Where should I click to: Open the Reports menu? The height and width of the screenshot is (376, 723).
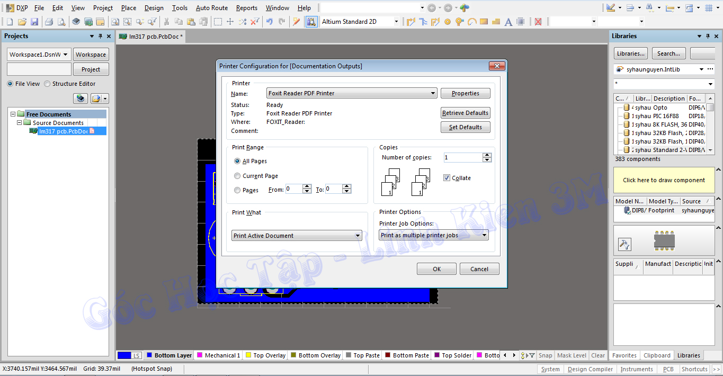coord(247,8)
